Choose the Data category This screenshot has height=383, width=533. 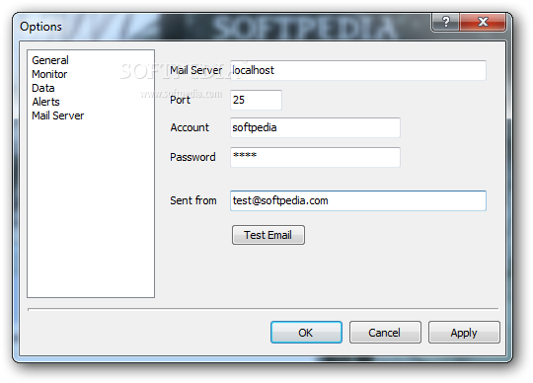43,88
